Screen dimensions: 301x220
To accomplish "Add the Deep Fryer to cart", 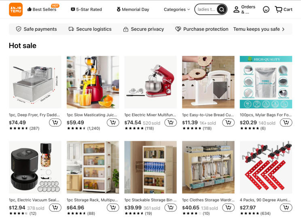I will click(55, 122).
